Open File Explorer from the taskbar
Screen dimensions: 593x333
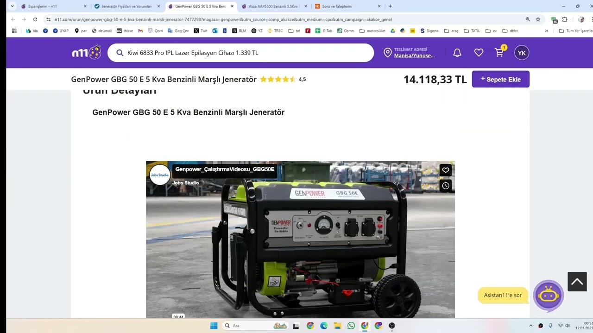pyautogui.click(x=337, y=326)
